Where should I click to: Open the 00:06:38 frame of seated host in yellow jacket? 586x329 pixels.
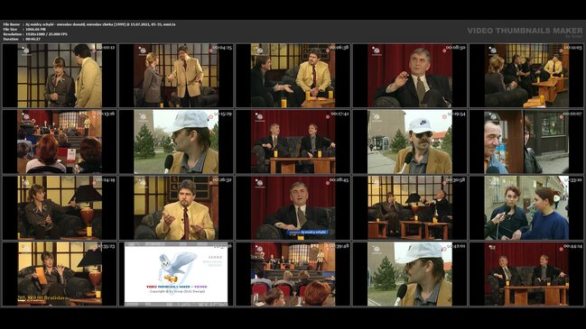pyautogui.click(x=293, y=76)
